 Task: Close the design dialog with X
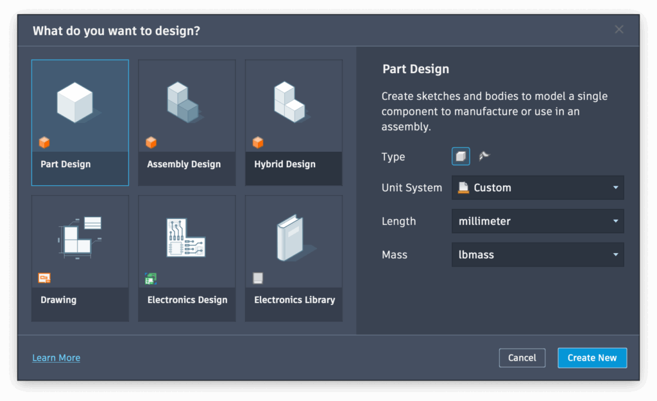click(619, 29)
